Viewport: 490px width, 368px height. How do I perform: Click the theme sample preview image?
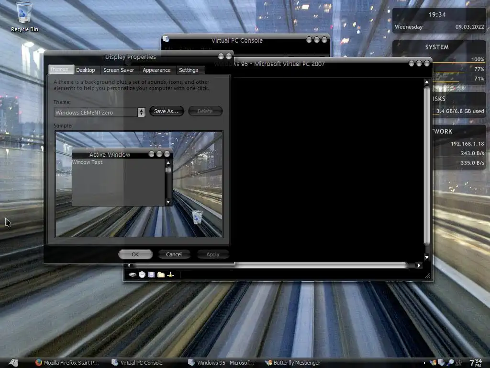point(139,184)
